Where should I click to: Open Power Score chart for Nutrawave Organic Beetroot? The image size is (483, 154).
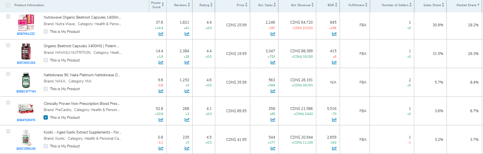click(x=161, y=34)
